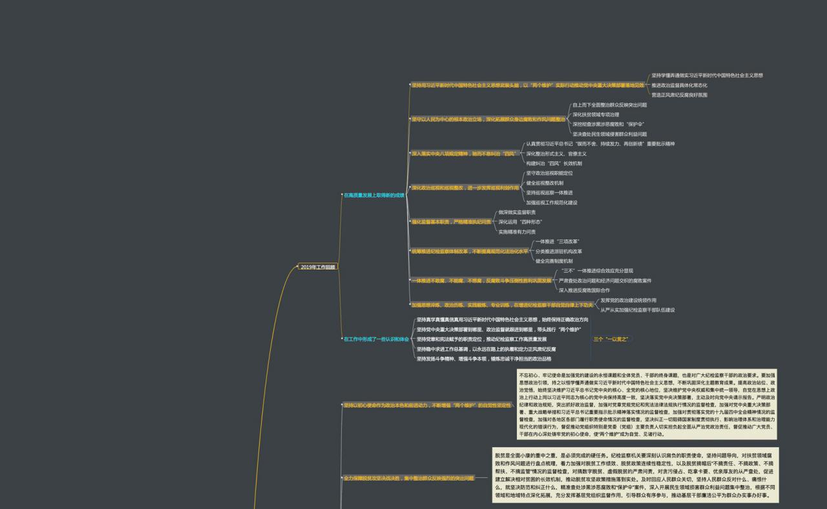The height and width of the screenshot is (509, 827).
Task: Select '分类推进派驻机构改革'
Action: pyautogui.click(x=559, y=252)
